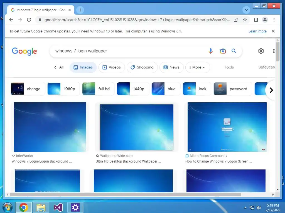The width and height of the screenshot is (285, 213).
Task: Start a voice search with microphone
Action: point(210,51)
